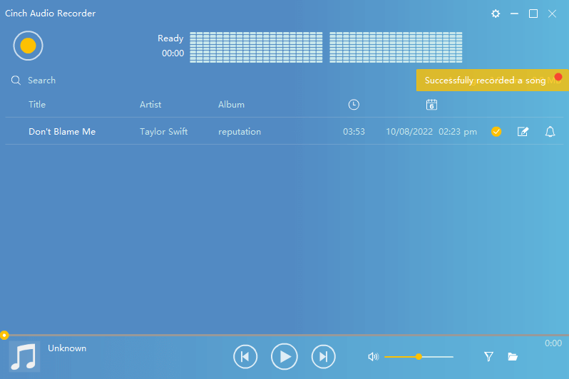Open the recordings output folder

512,356
